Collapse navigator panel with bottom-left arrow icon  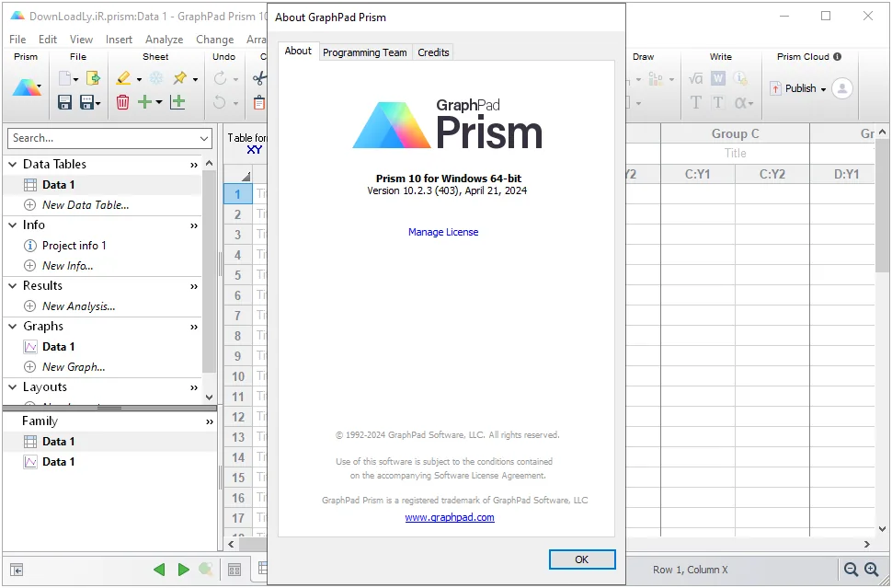[17, 570]
